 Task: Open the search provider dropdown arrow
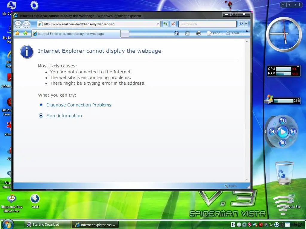[x=246, y=24]
